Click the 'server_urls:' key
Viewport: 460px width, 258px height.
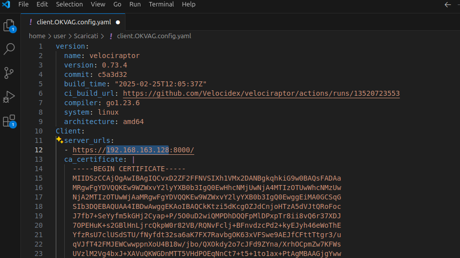click(89, 140)
